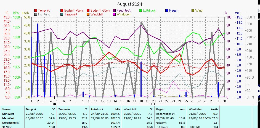
Task: Click the red °C axis unit label
Action: click(7, 13)
